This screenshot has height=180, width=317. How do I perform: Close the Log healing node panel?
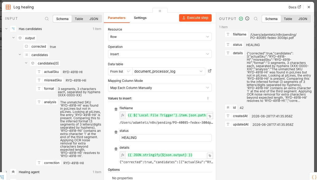coord(309,7)
